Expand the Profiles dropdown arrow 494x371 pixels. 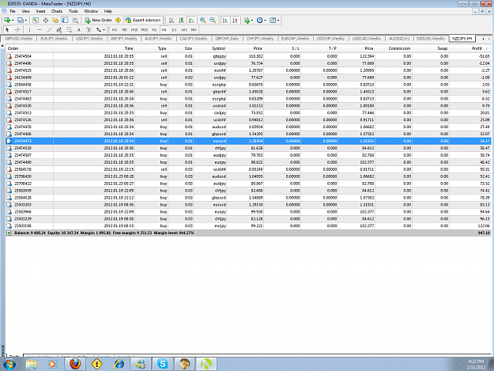click(x=26, y=21)
